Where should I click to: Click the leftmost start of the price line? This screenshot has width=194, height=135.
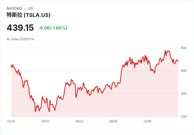tap(11, 65)
